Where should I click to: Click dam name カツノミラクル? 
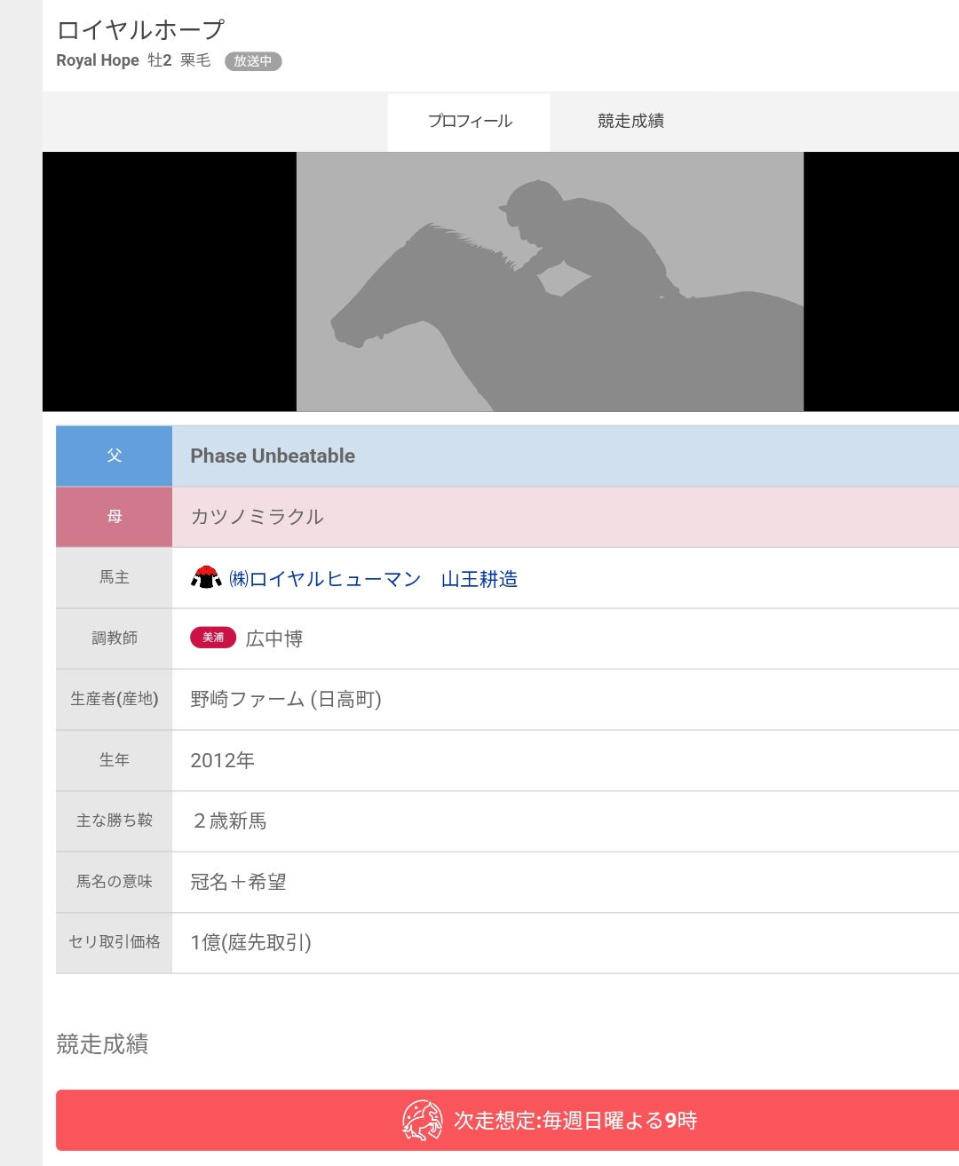click(257, 517)
